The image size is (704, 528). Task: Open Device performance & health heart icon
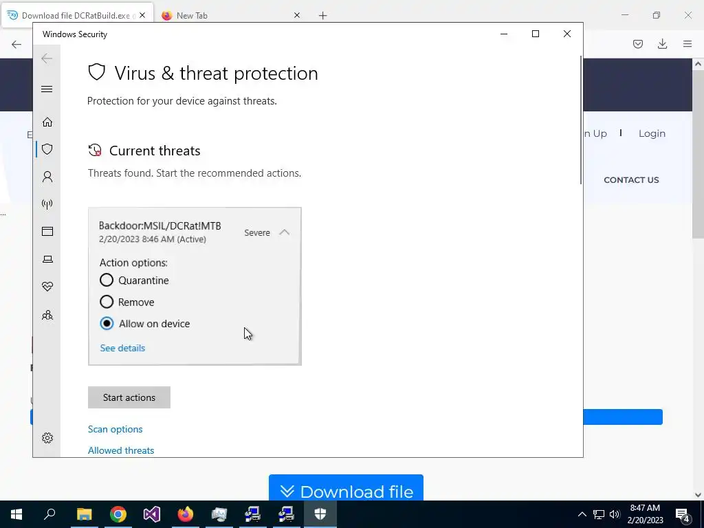[47, 287]
